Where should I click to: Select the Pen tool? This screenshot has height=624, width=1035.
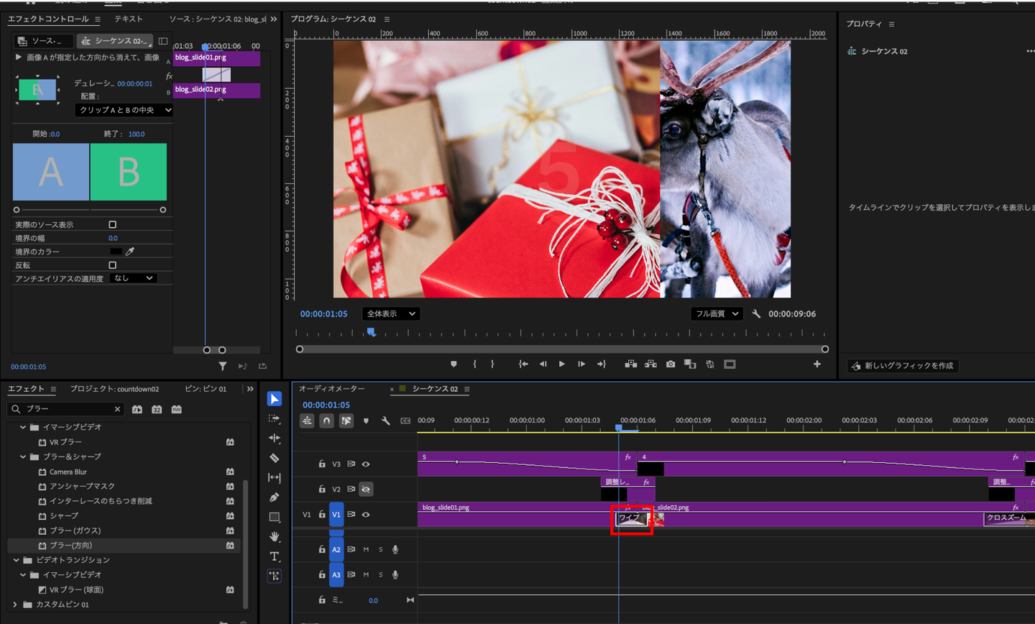(274, 497)
